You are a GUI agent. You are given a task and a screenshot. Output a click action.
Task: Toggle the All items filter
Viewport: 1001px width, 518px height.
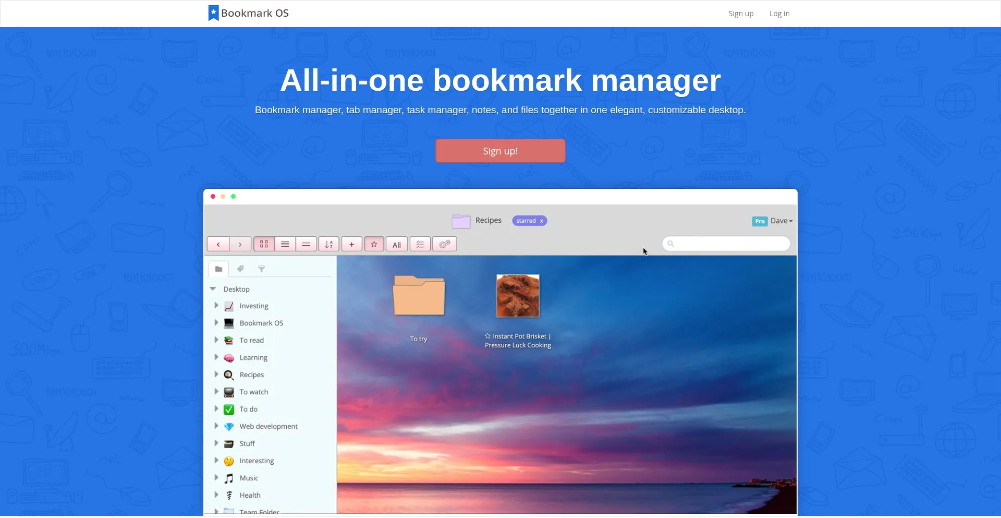pyautogui.click(x=397, y=245)
